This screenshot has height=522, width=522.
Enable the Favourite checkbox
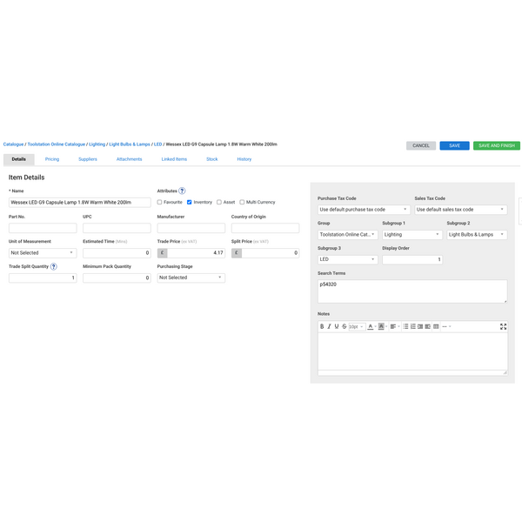pos(159,202)
